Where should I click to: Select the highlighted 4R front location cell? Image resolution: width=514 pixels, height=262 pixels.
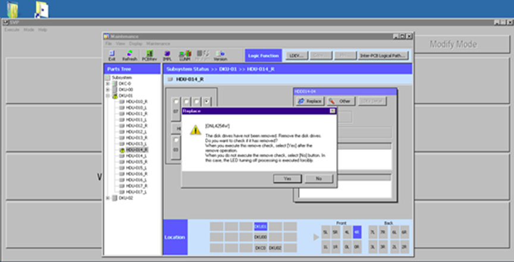(356, 232)
